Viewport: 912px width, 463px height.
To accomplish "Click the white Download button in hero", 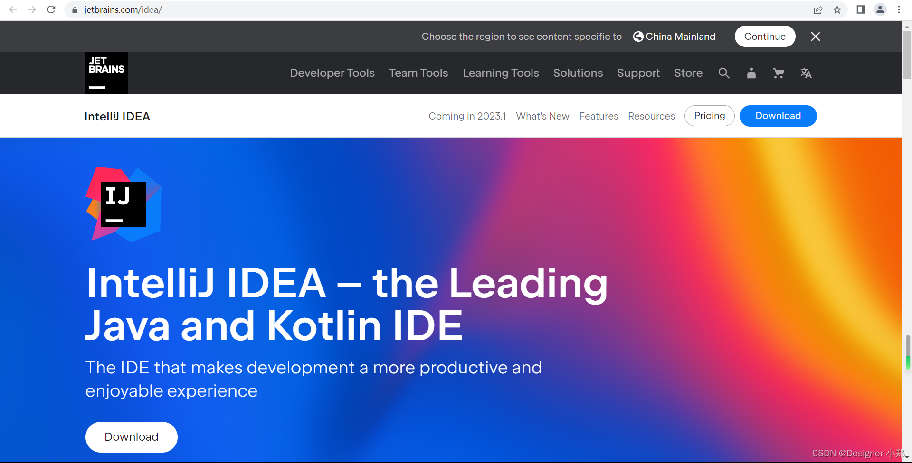I will click(x=132, y=437).
